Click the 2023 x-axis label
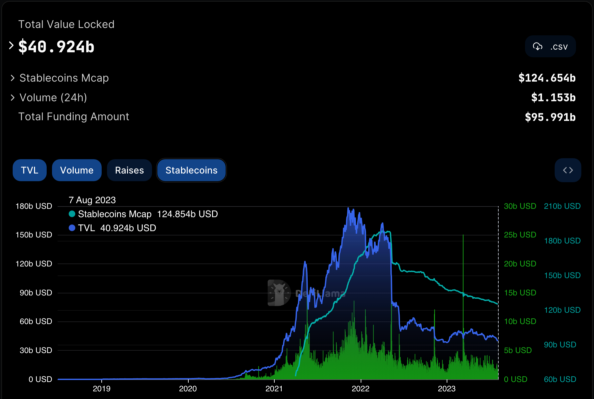The height and width of the screenshot is (399, 594). [447, 389]
